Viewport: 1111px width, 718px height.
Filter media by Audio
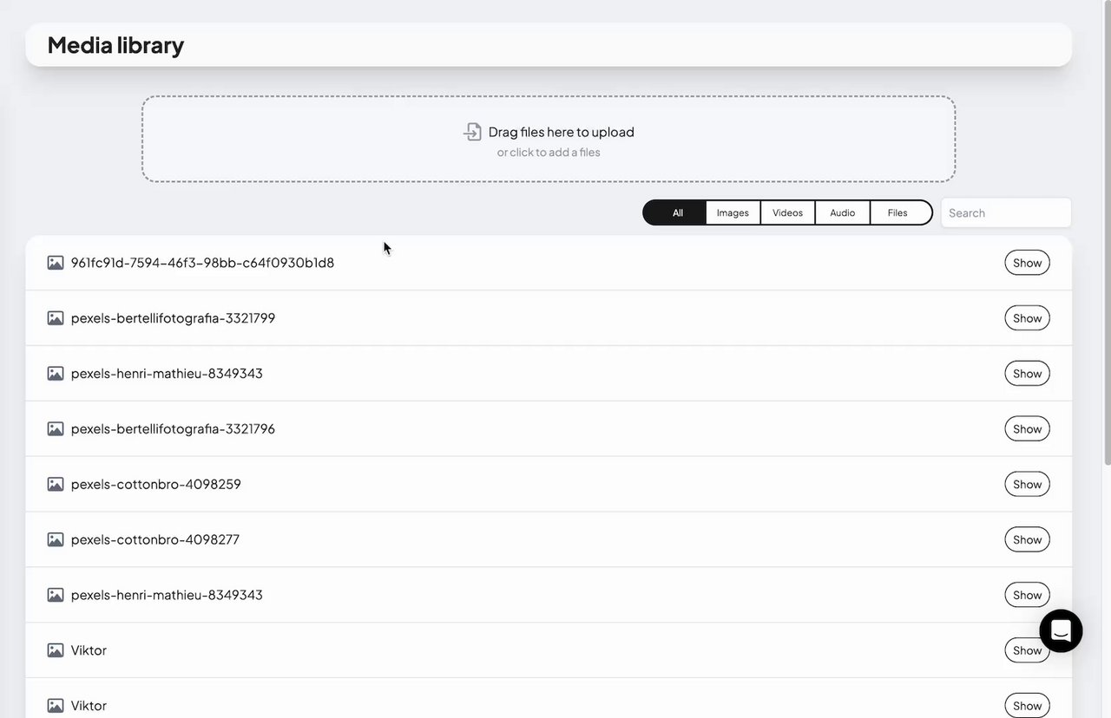(842, 212)
